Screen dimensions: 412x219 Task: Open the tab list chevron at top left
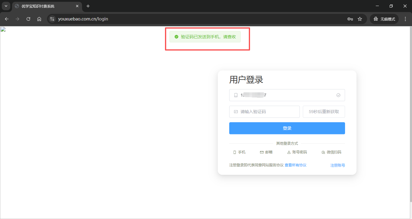pyautogui.click(x=6, y=6)
